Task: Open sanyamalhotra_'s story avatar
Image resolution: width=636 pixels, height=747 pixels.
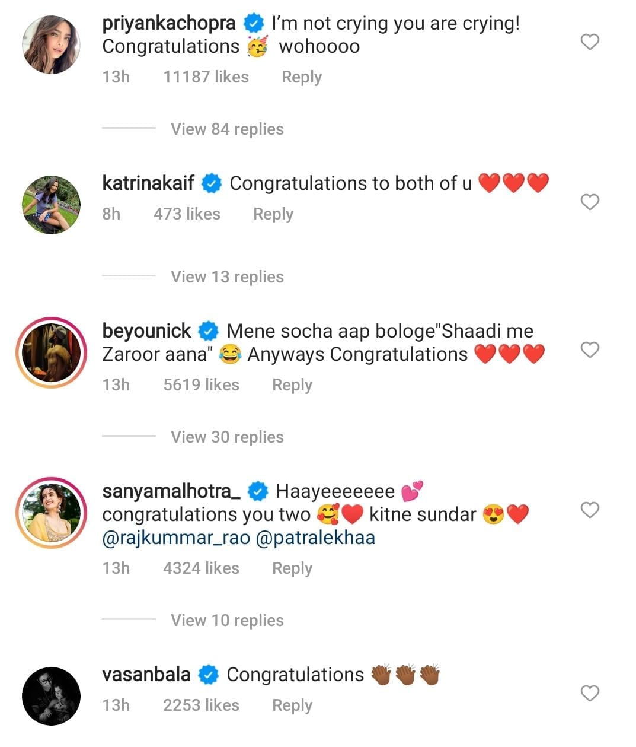Action: tap(51, 513)
